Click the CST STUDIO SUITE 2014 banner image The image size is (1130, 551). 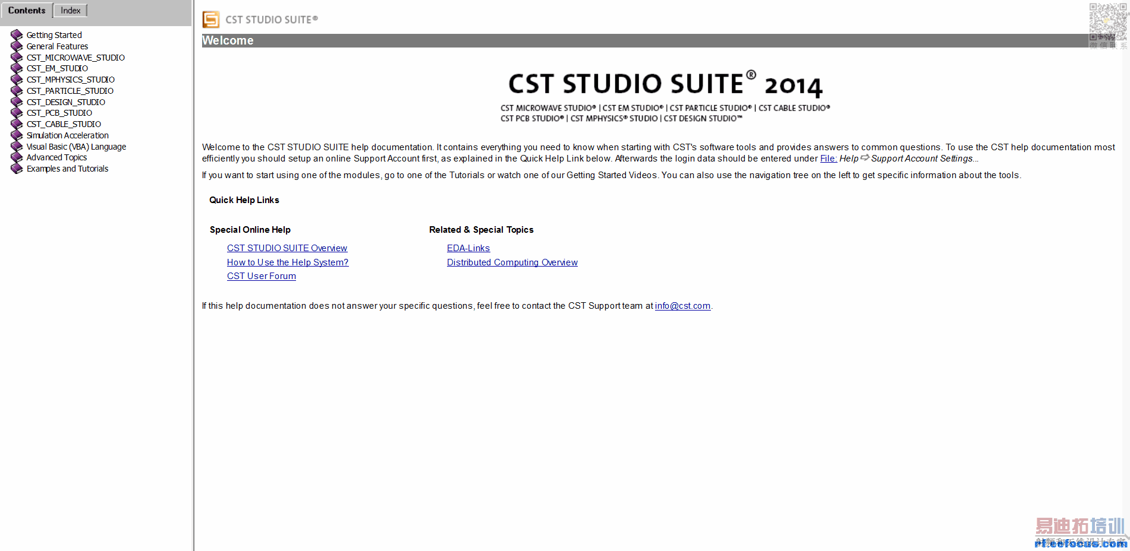(x=665, y=96)
